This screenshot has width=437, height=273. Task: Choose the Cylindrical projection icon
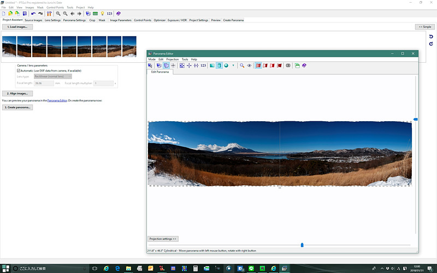click(x=219, y=66)
